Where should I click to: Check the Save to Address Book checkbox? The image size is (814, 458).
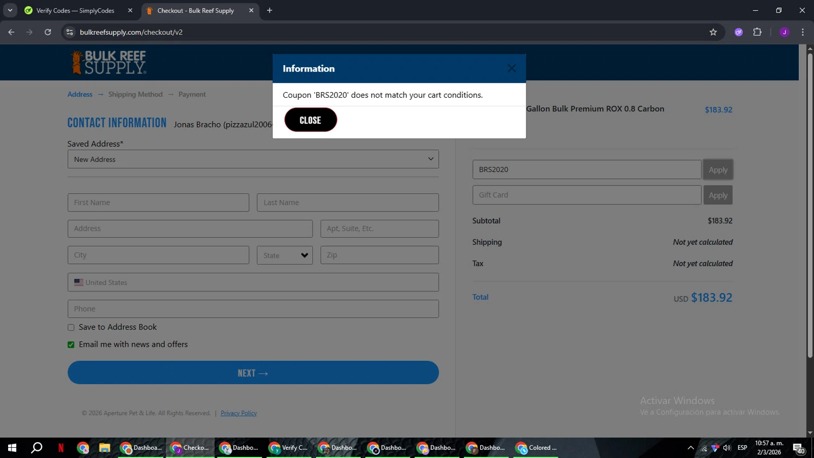click(x=71, y=327)
